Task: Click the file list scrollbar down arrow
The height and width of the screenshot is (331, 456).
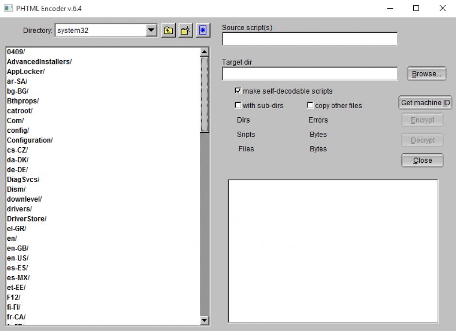Action: pyautogui.click(x=205, y=319)
